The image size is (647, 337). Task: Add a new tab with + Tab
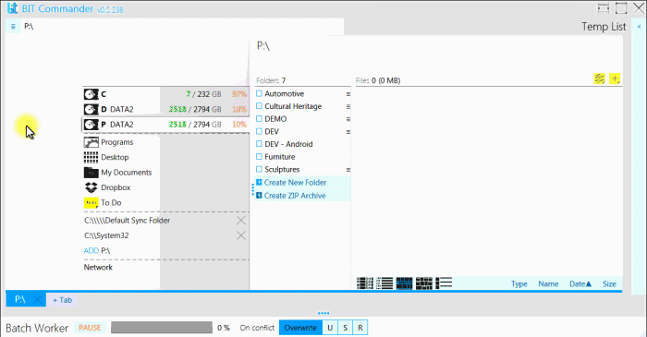point(62,300)
